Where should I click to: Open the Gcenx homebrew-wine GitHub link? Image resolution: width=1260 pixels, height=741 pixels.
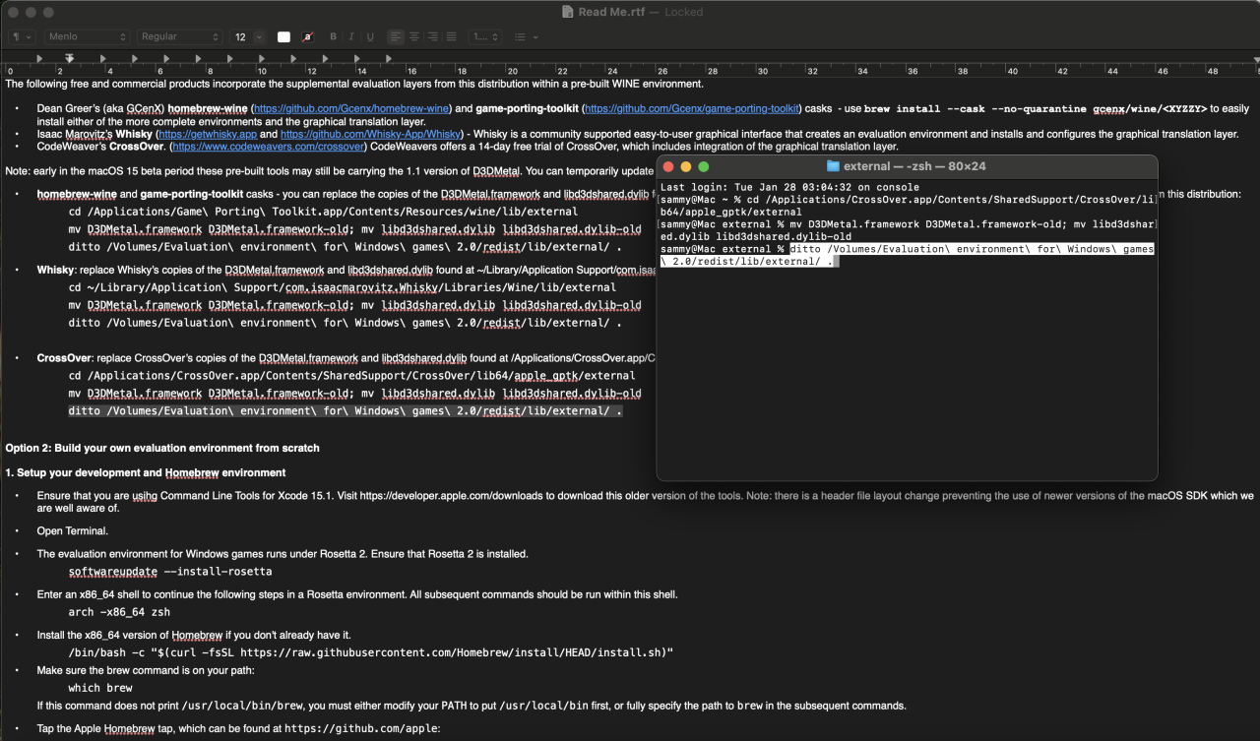(351, 108)
